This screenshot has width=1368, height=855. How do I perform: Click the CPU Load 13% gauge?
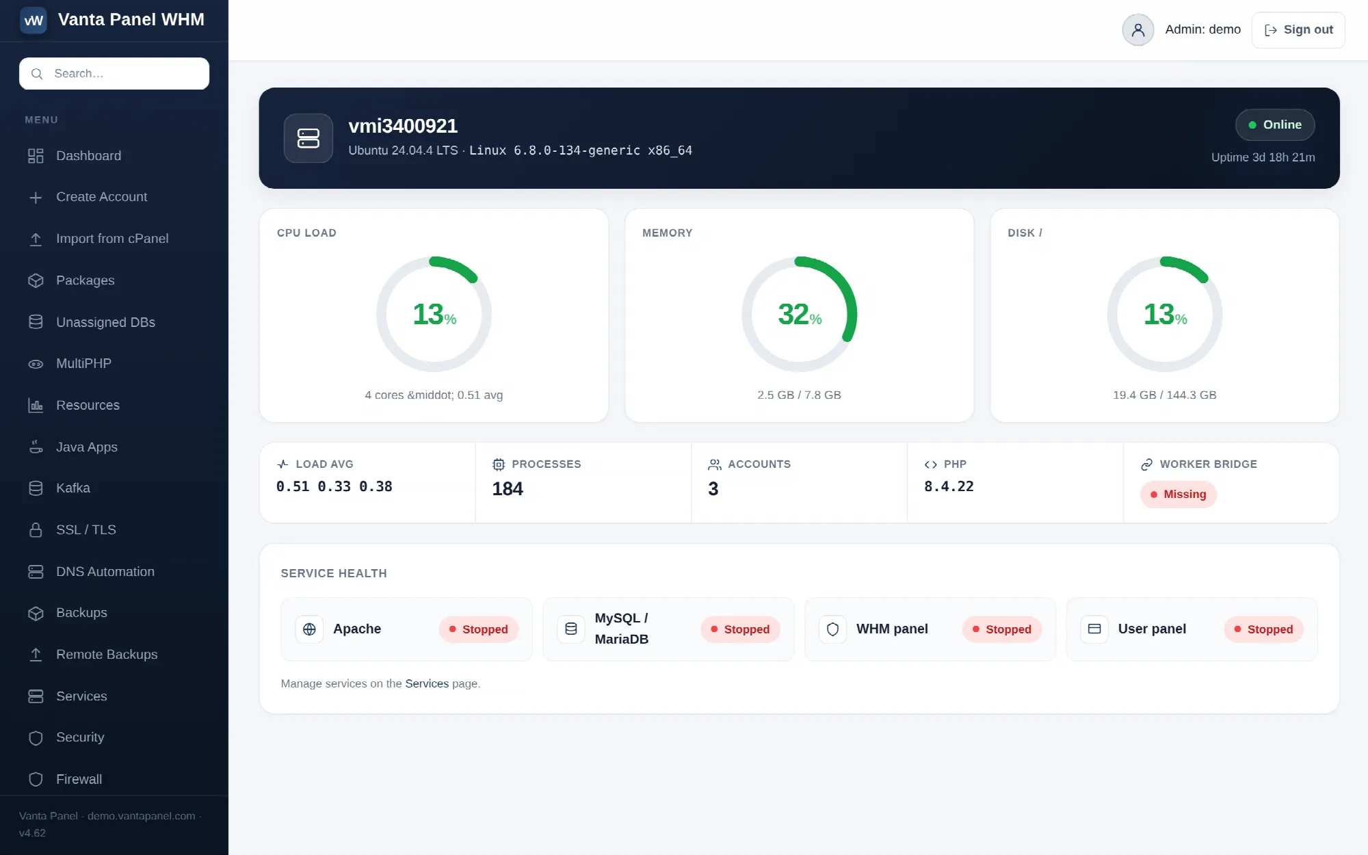434,315
